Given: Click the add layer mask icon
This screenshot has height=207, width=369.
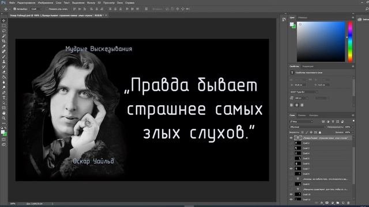Looking at the screenshot, I should (x=327, y=203).
